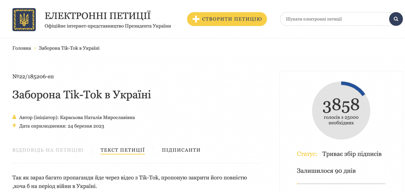Click the plus icon beside publication date

tap(14, 126)
